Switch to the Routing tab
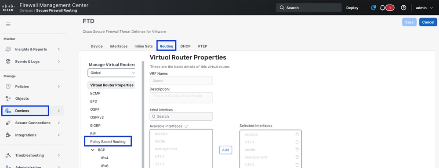The height and width of the screenshot is (168, 439). tap(167, 46)
